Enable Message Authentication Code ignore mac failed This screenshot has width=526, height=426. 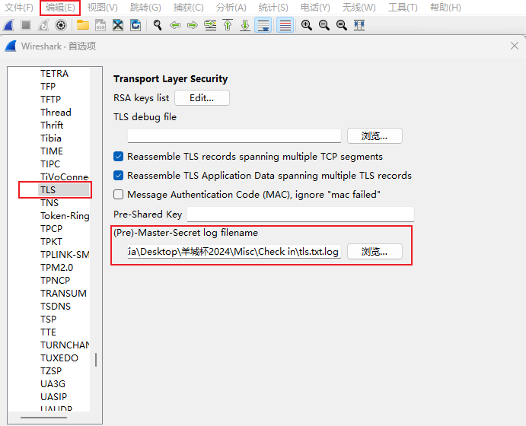(119, 195)
